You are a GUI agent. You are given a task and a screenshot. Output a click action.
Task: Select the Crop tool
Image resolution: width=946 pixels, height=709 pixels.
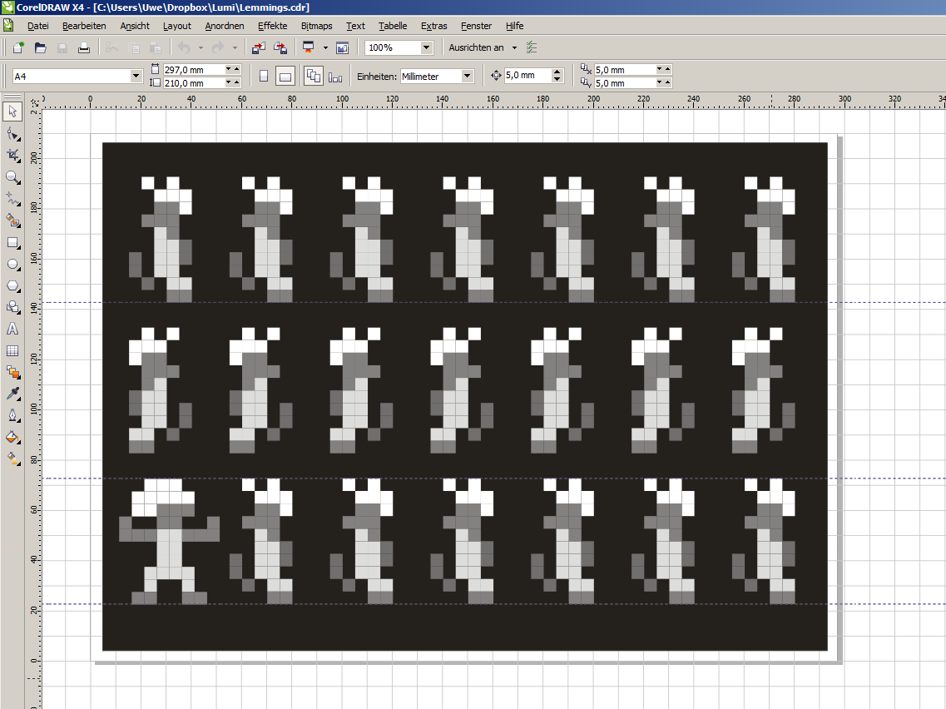tap(12, 155)
